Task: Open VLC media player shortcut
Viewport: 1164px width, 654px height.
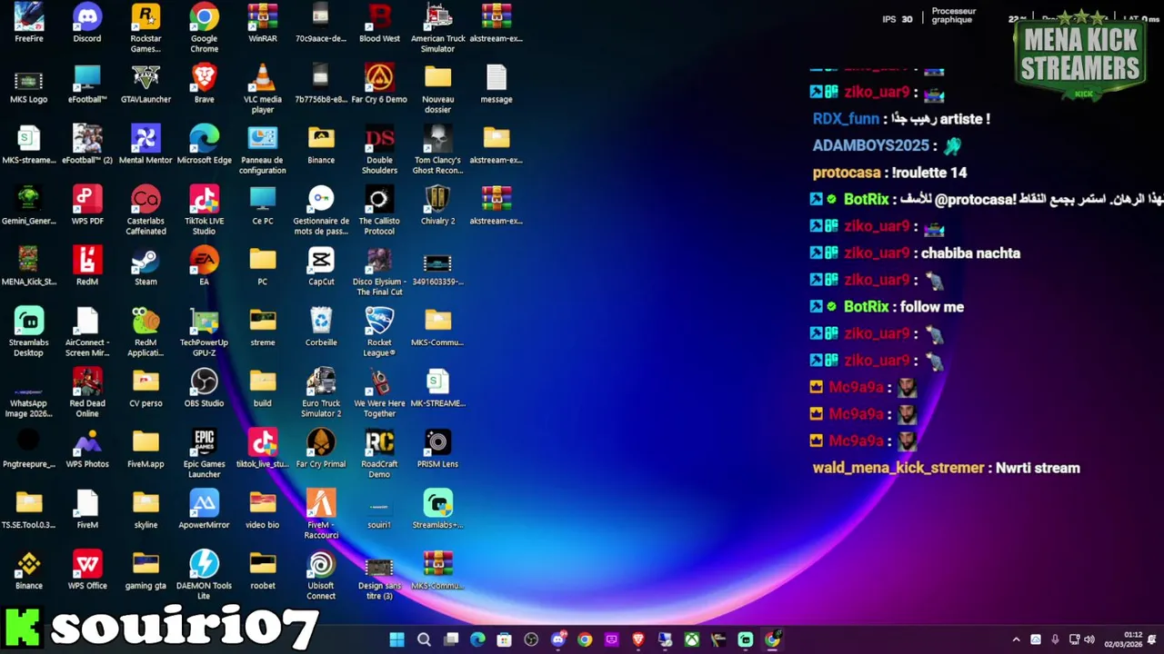Action: pos(263,88)
